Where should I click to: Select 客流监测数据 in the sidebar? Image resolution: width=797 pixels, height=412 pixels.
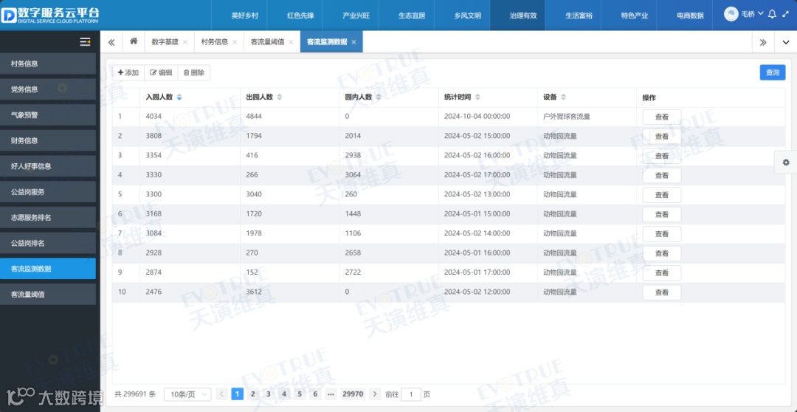click(48, 269)
